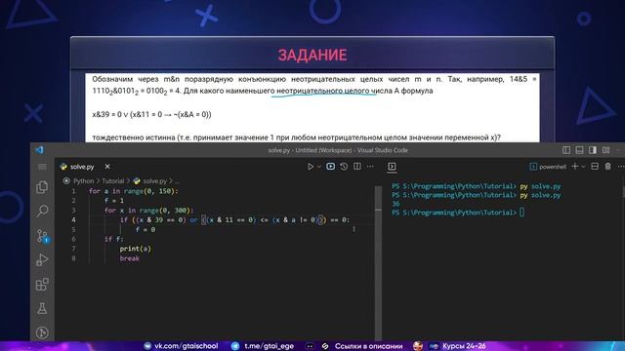Select the Terminal panel tab icon
The height and width of the screenshot is (351, 625).
pos(392,167)
